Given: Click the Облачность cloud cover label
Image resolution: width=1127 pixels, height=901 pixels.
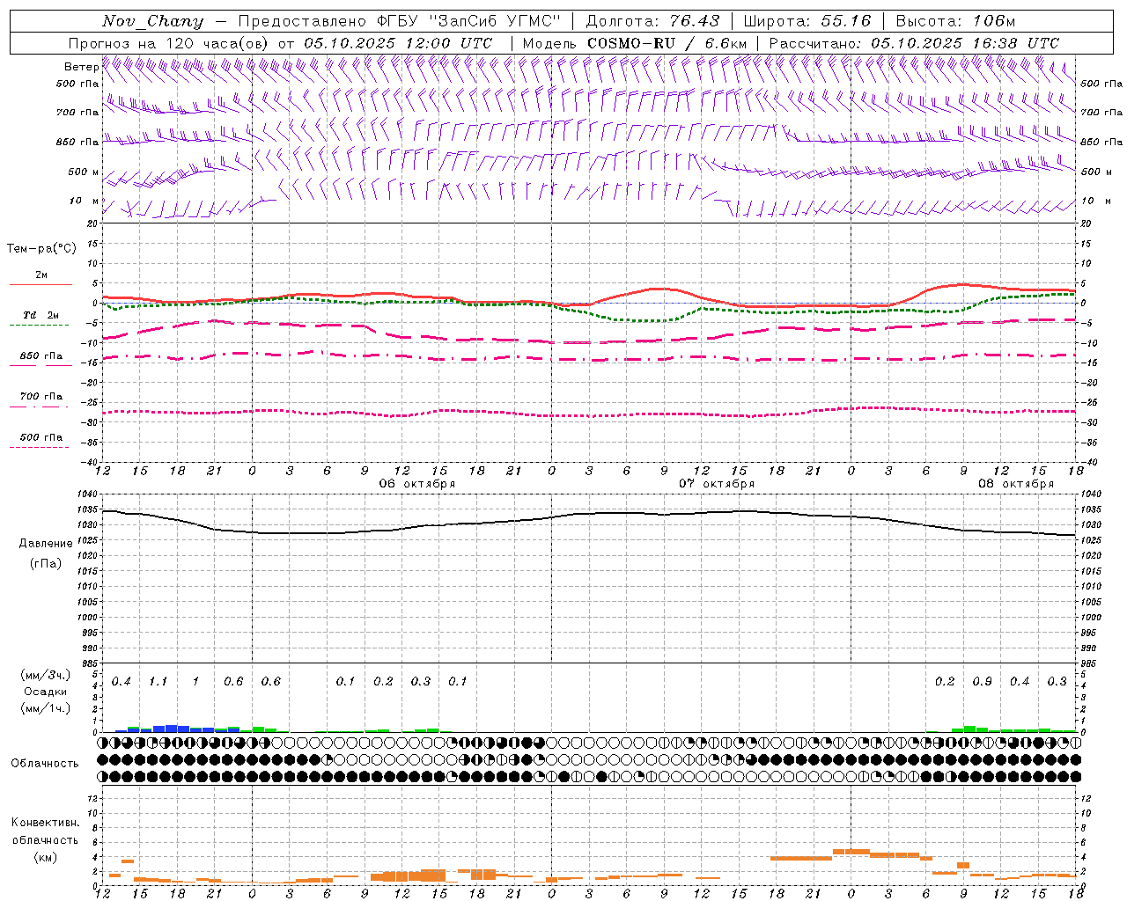Looking at the screenshot, I should tap(45, 764).
